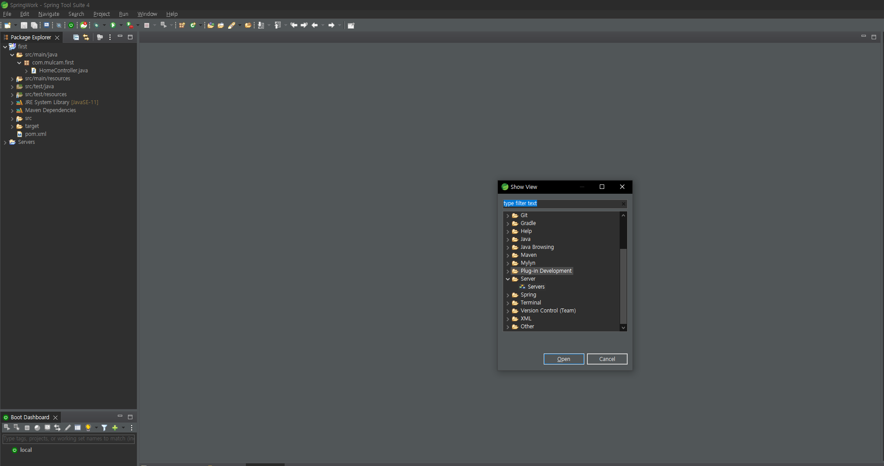This screenshot has height=466, width=884.
Task: Collapse the com.mulcam.first package node
Action: coord(19,63)
